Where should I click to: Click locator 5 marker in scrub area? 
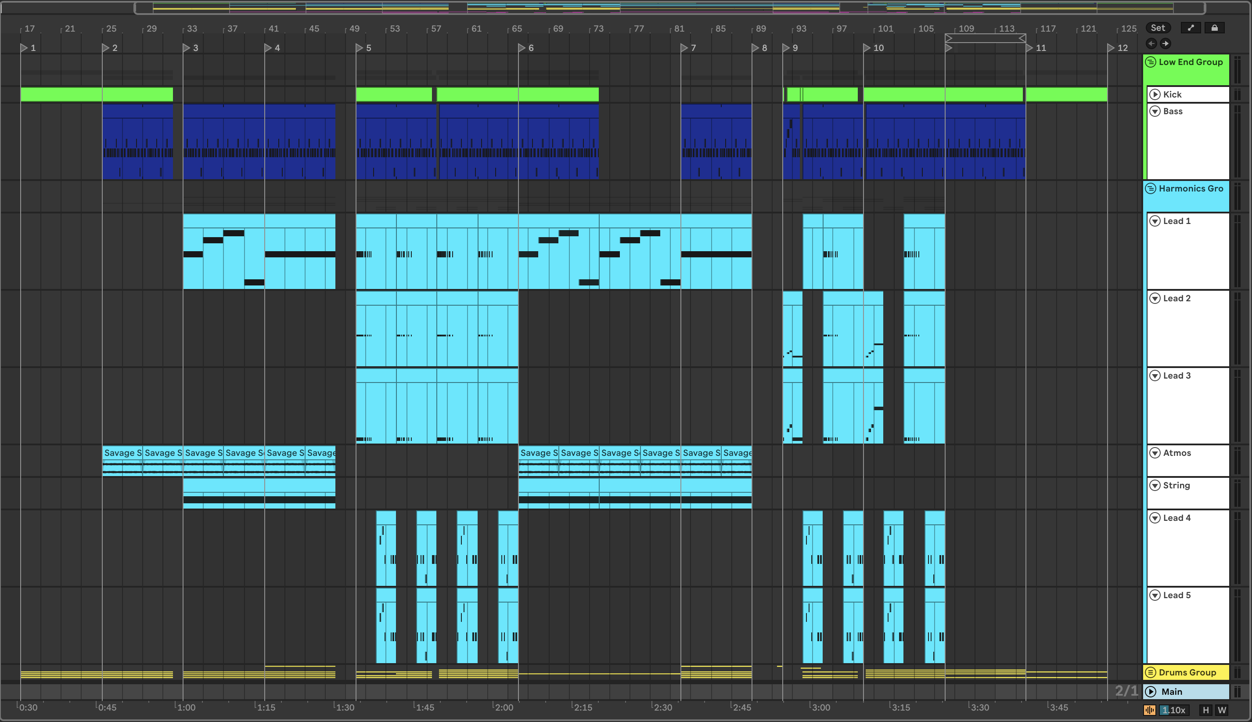(x=360, y=47)
